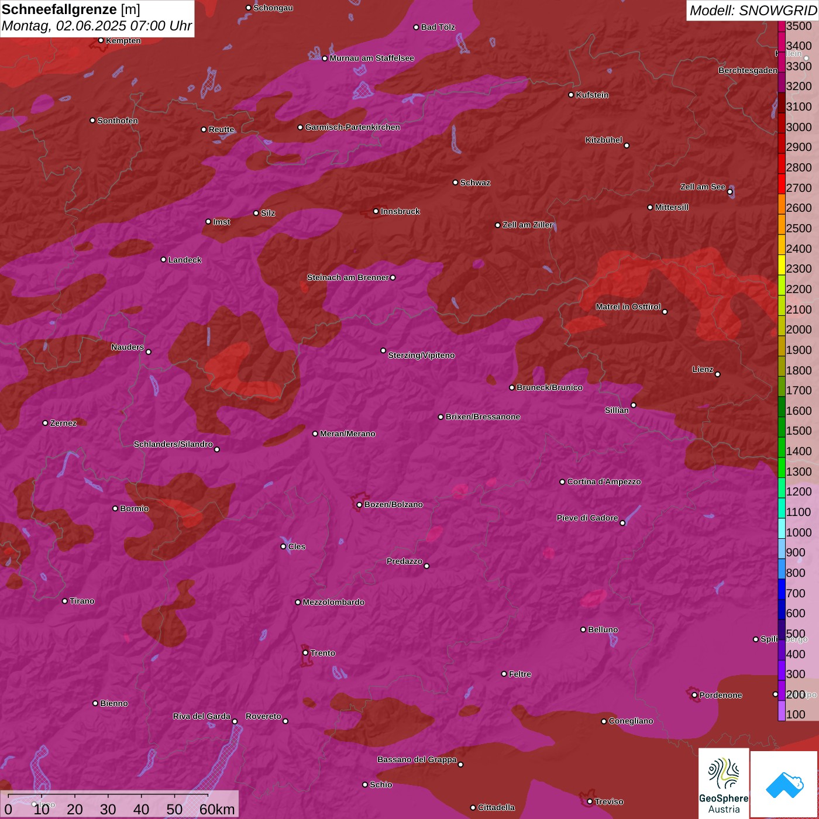Click the 'Berchtesgaden' label
The width and height of the screenshot is (819, 819).
[748, 70]
